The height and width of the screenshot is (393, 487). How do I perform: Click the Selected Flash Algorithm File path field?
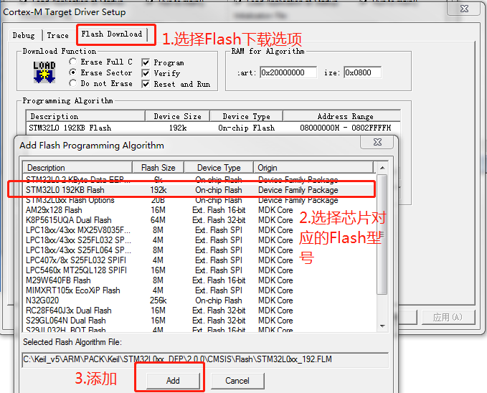click(205, 359)
